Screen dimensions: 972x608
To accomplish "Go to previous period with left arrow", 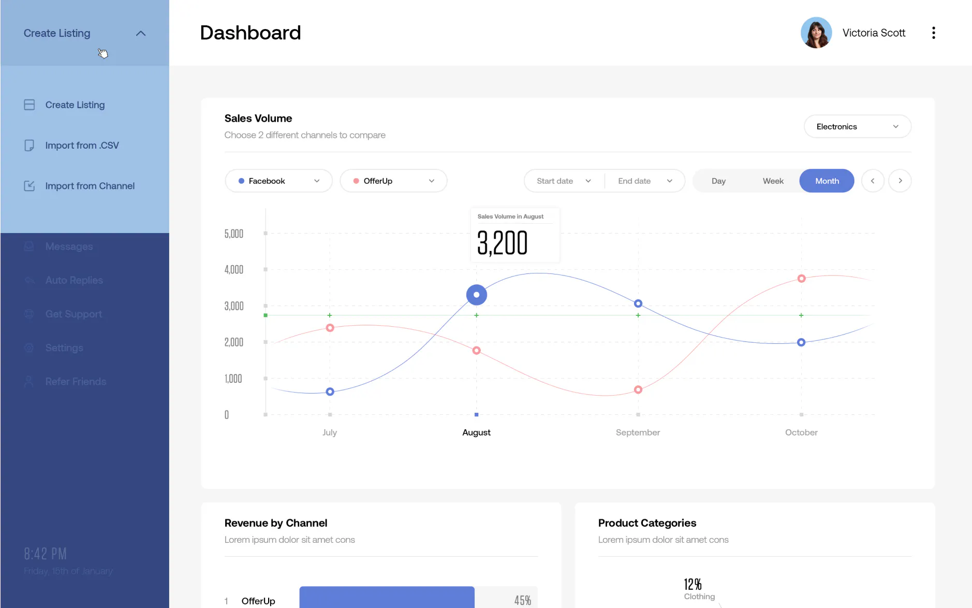I will [873, 181].
